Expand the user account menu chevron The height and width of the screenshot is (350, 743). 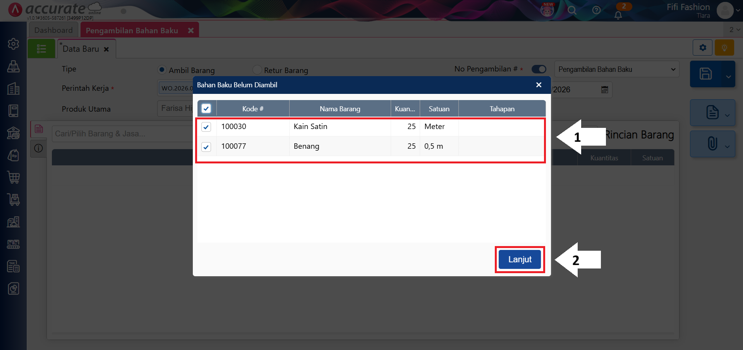pyautogui.click(x=738, y=10)
